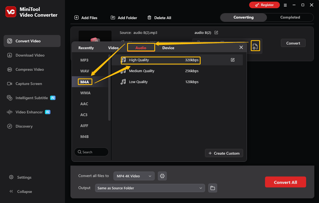Open Intelligent Subtitle AI feature
This screenshot has width=319, height=203.
pos(32,98)
